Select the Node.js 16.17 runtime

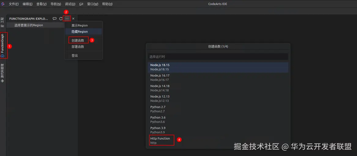(x=218, y=78)
